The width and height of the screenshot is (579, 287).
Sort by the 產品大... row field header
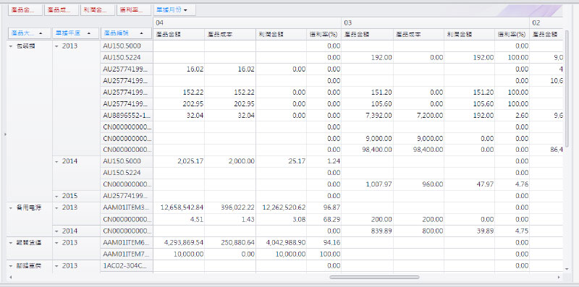tap(30, 33)
